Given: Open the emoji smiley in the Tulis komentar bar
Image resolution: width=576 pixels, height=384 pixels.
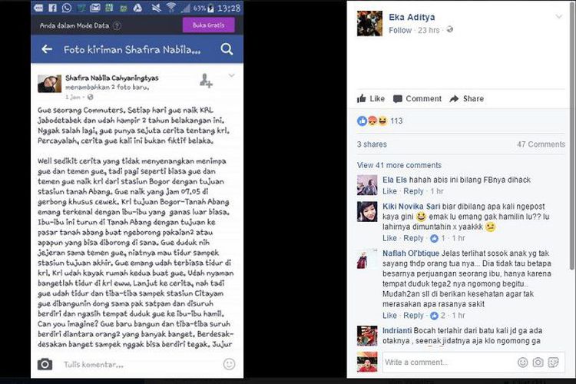Looking at the screenshot, I should (229, 364).
